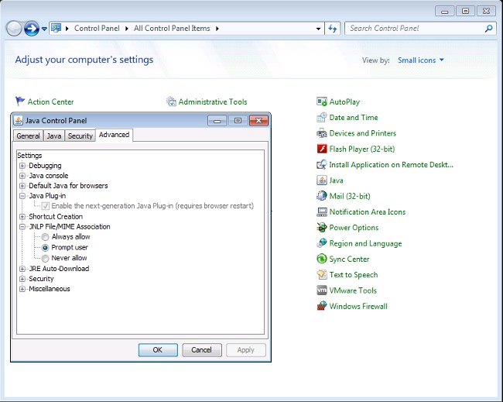Click Region and Language globe icon
Screen dimensions: 503x402
[322, 243]
